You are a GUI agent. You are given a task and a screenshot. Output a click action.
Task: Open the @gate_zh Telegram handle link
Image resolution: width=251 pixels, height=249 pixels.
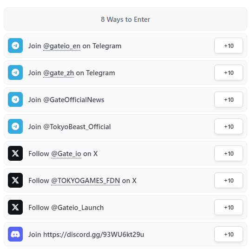[59, 73]
